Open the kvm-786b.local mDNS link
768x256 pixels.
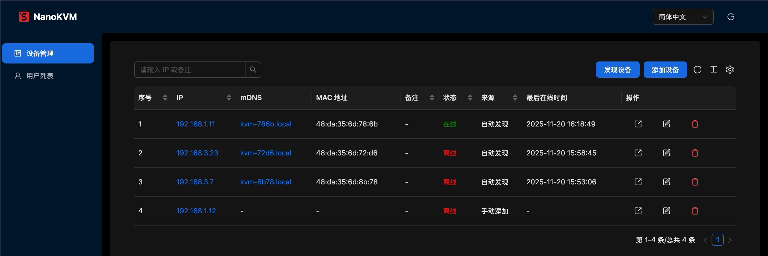266,124
